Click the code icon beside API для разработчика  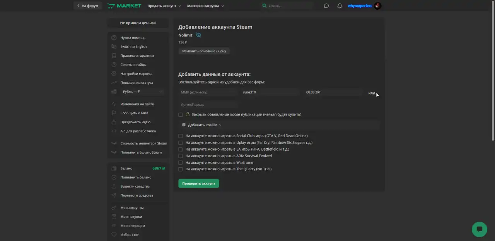pyautogui.click(x=114, y=131)
